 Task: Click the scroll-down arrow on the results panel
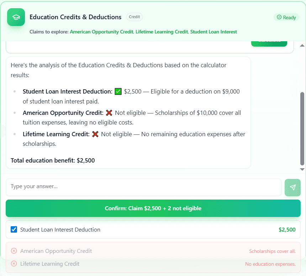[x=302, y=169]
